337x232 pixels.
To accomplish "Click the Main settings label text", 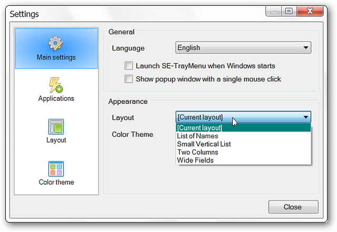I will 56,57.
